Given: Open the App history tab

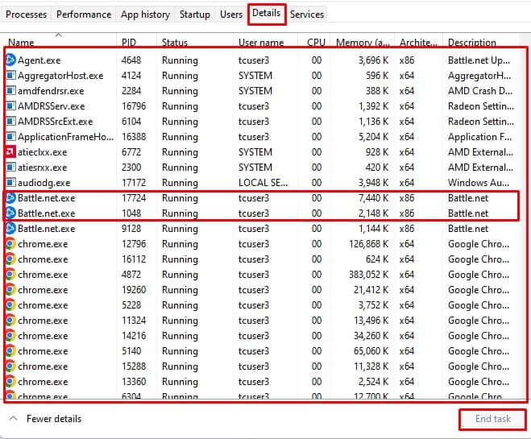Looking at the screenshot, I should pos(145,14).
